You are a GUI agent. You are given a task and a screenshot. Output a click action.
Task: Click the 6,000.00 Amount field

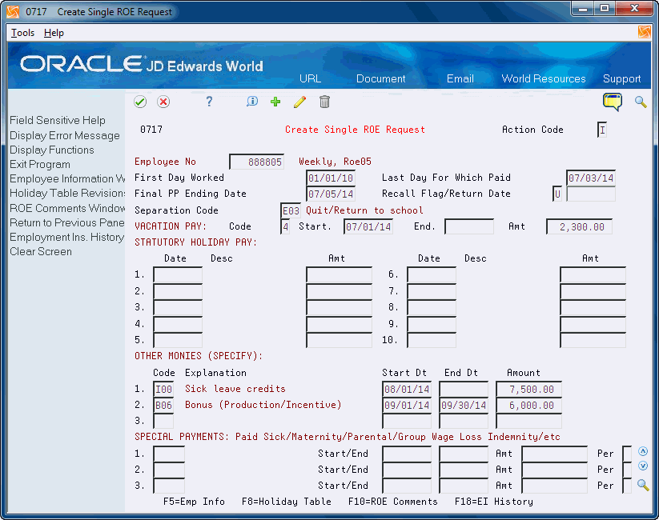click(x=528, y=406)
